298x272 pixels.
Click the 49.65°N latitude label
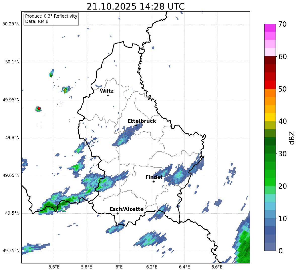[x=11, y=175]
